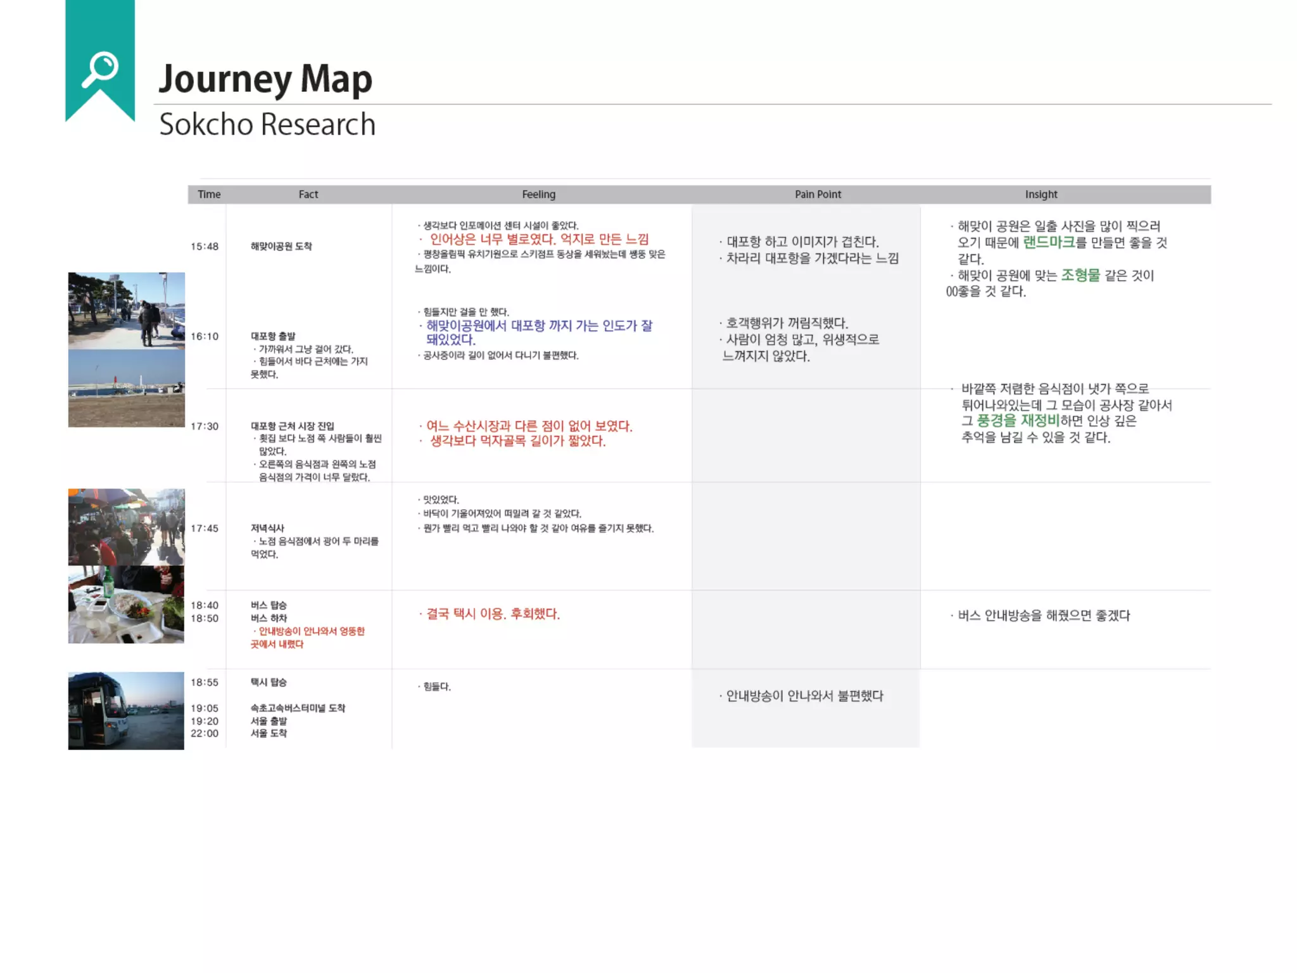Click the red highlighted taxi regret text
This screenshot has width=1297, height=973.
(x=492, y=614)
